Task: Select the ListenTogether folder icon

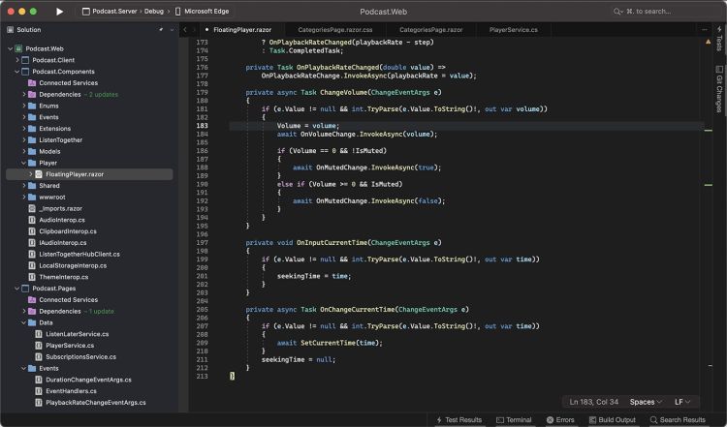Action: [32, 139]
